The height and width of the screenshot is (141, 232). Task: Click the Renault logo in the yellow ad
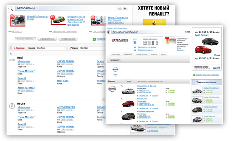[x=154, y=23]
